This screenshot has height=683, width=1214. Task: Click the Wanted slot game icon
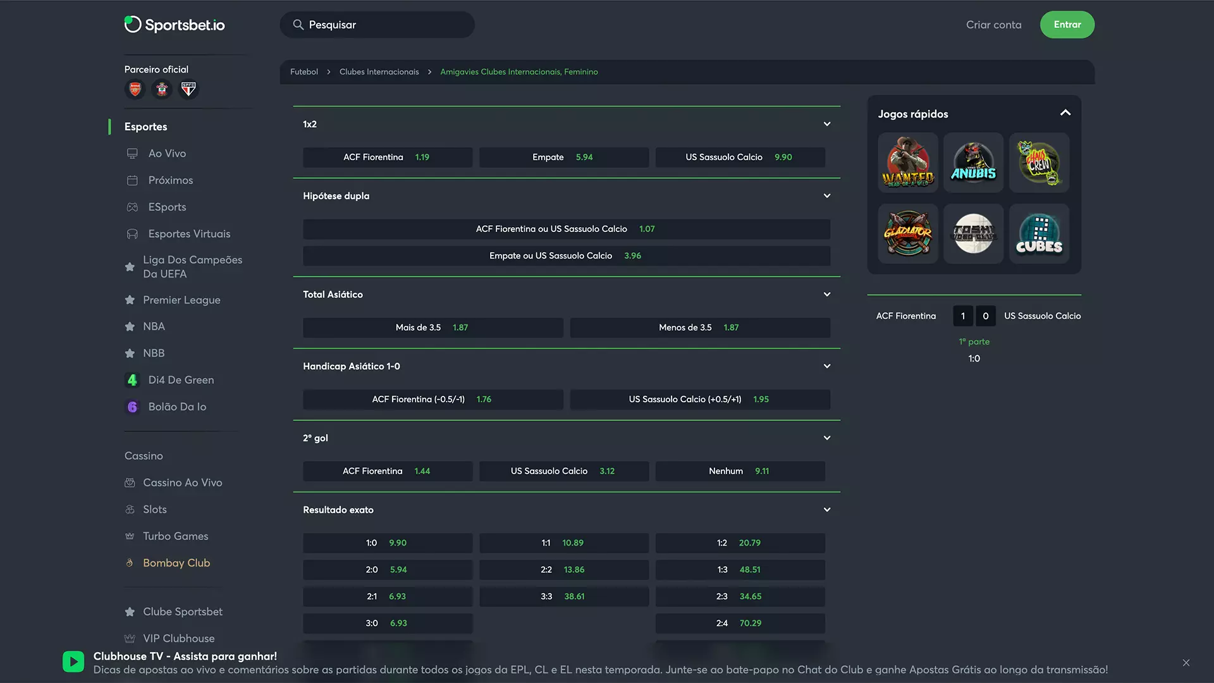(907, 162)
